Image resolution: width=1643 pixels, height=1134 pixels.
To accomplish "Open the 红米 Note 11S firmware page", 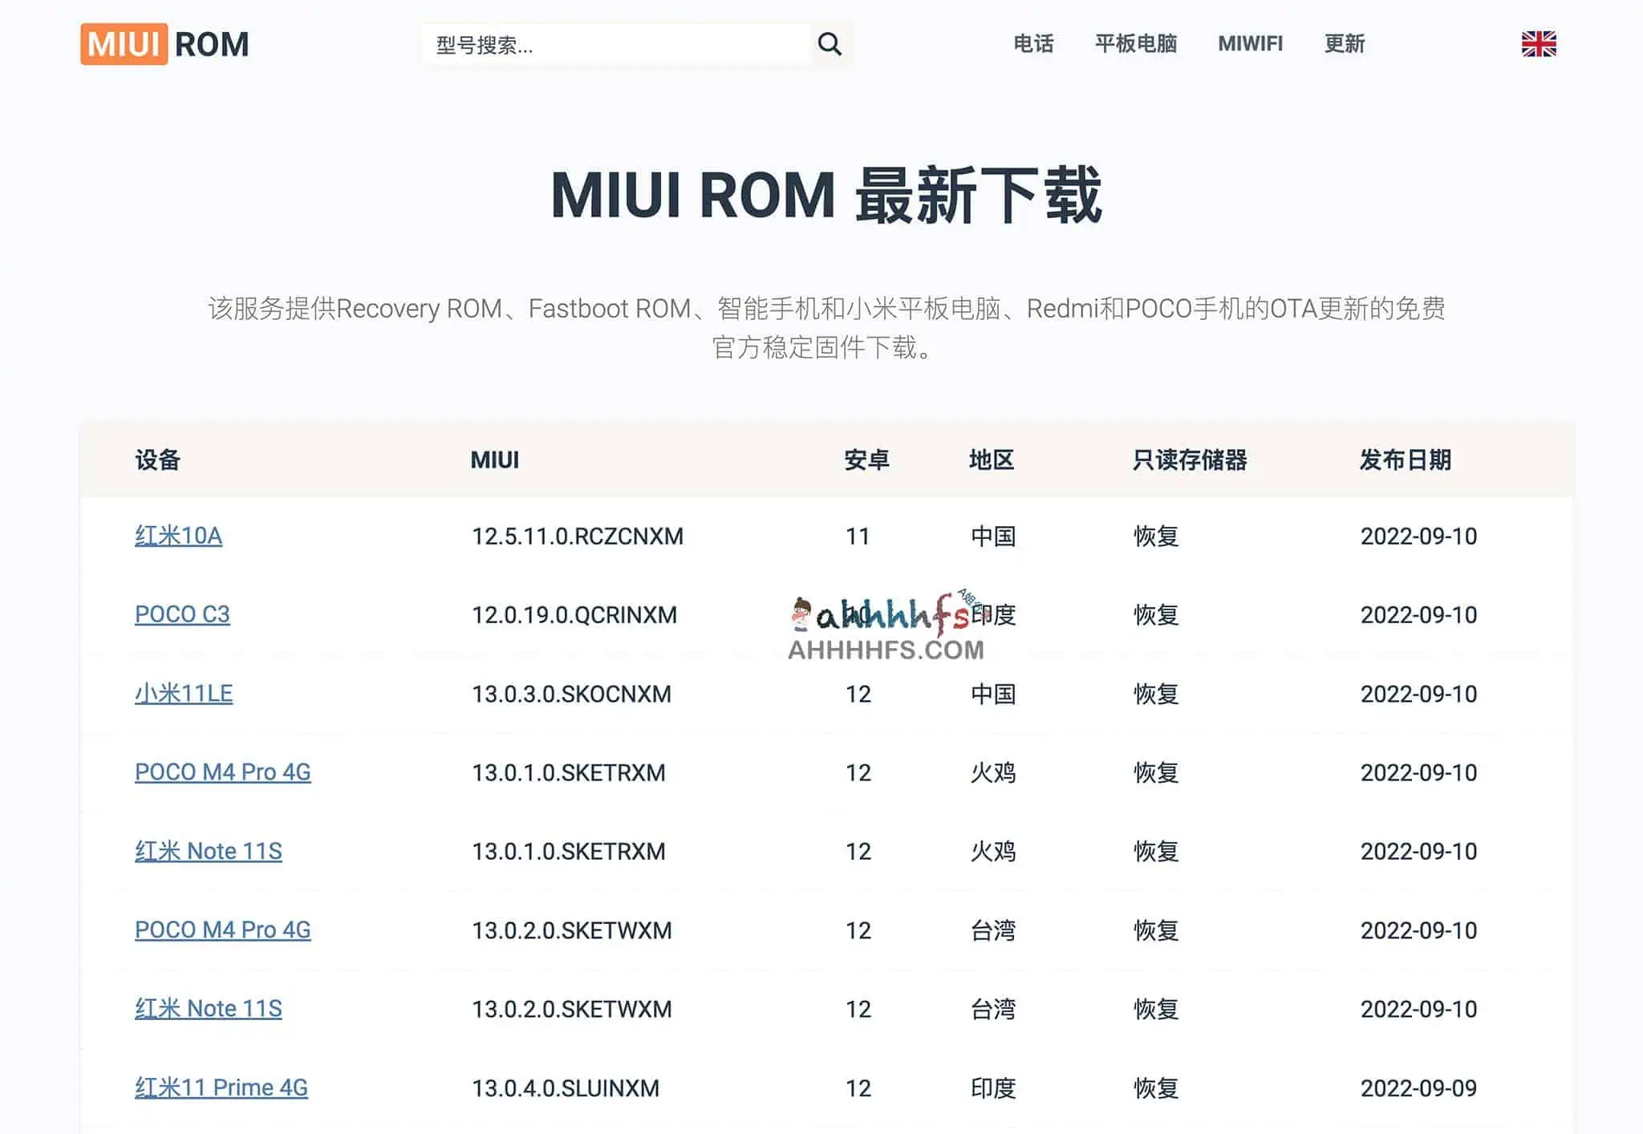I will point(209,852).
